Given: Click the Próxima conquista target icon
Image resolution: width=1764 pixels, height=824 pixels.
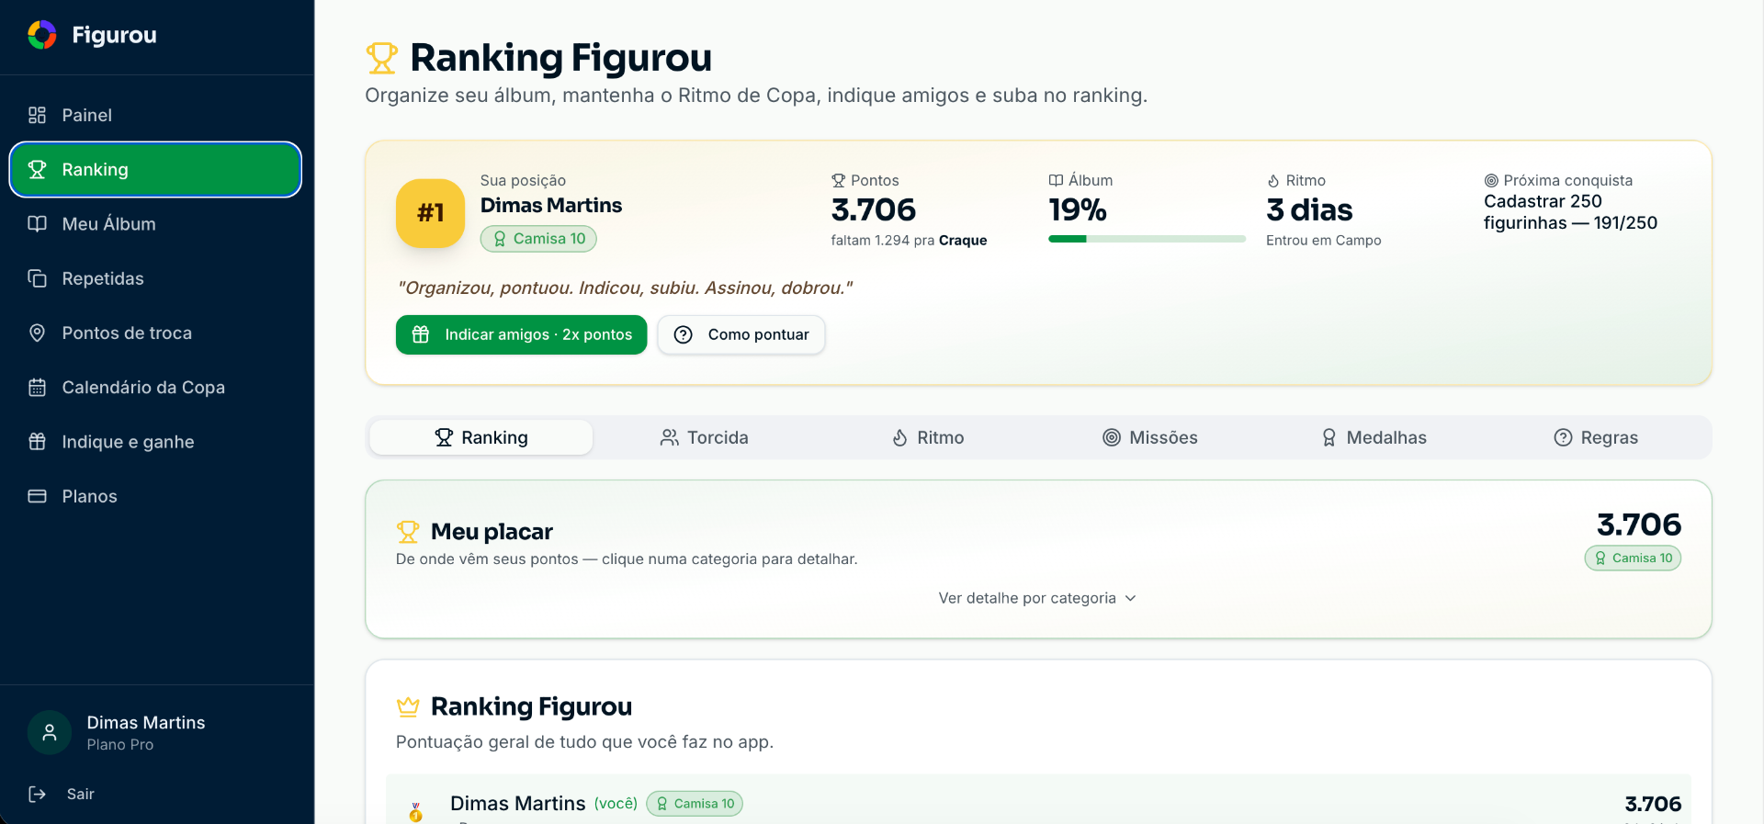Looking at the screenshot, I should tap(1491, 181).
